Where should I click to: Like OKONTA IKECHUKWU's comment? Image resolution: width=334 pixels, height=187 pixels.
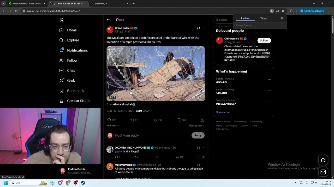(x=157, y=157)
